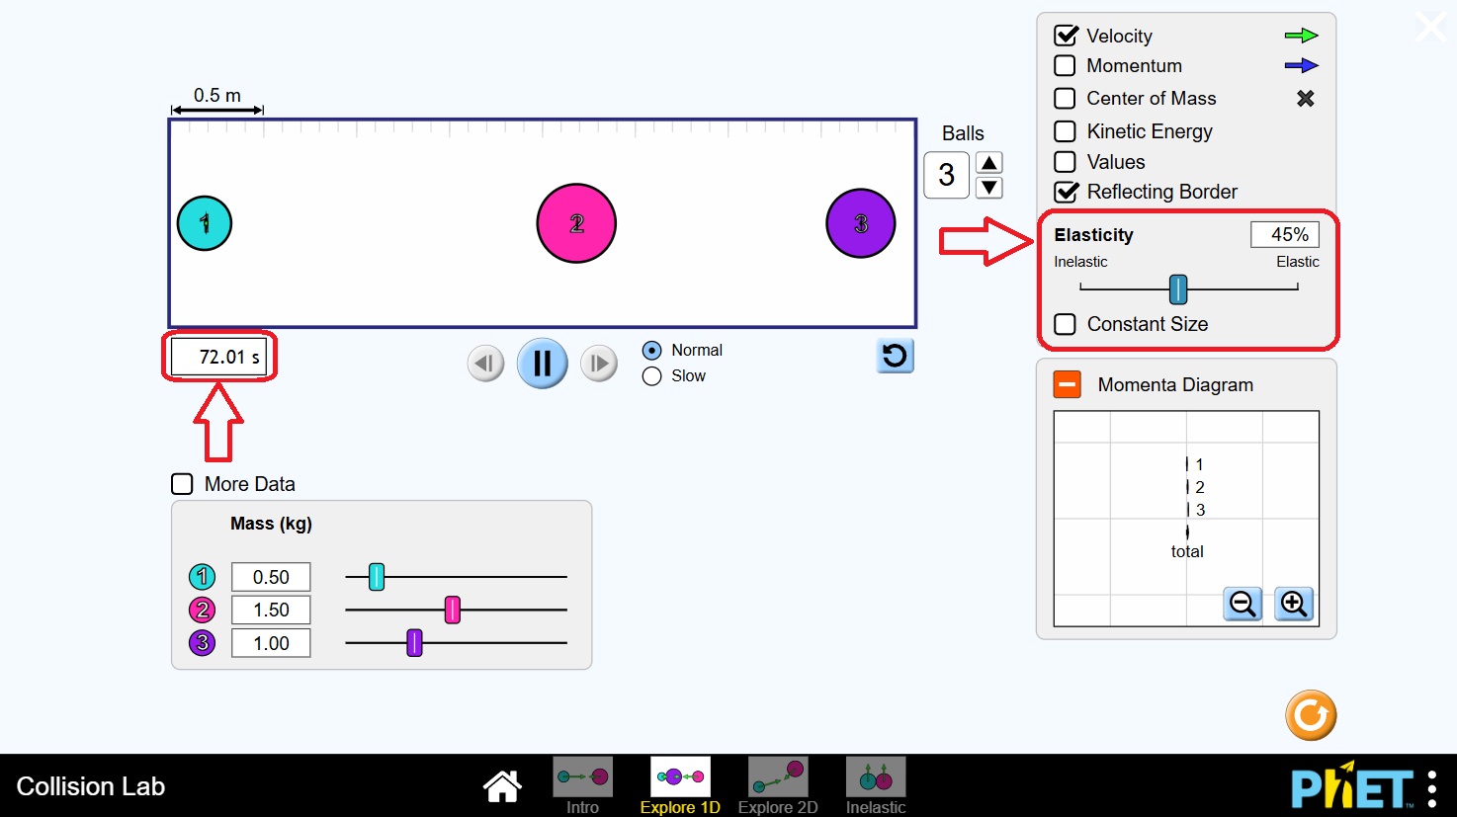Increase the number of balls
This screenshot has height=817, width=1457.
coord(989,163)
